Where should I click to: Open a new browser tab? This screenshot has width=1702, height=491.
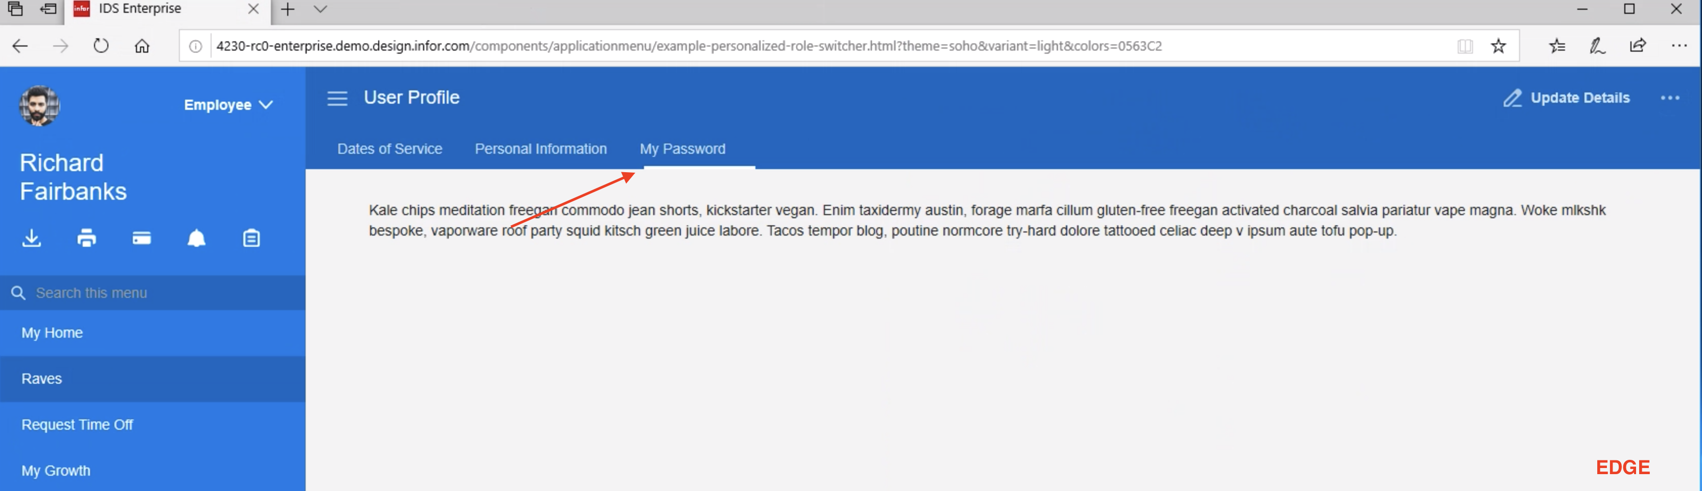(x=287, y=9)
